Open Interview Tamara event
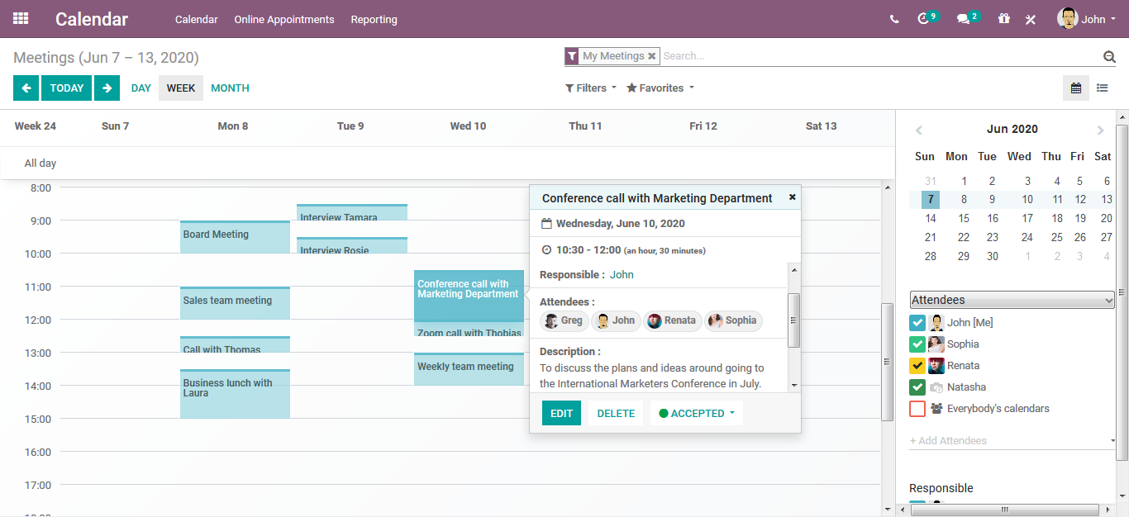This screenshot has width=1129, height=517. pyautogui.click(x=352, y=213)
